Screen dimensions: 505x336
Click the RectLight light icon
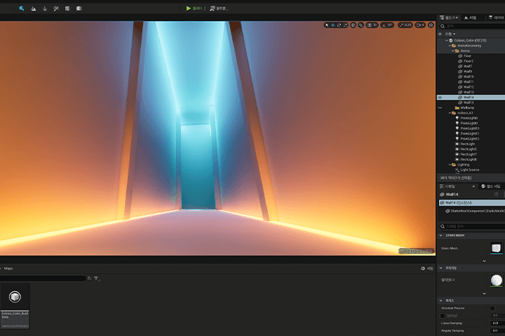coord(457,143)
